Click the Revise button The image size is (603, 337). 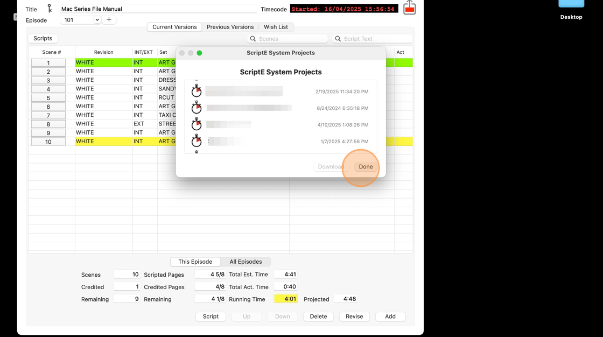[354, 316]
